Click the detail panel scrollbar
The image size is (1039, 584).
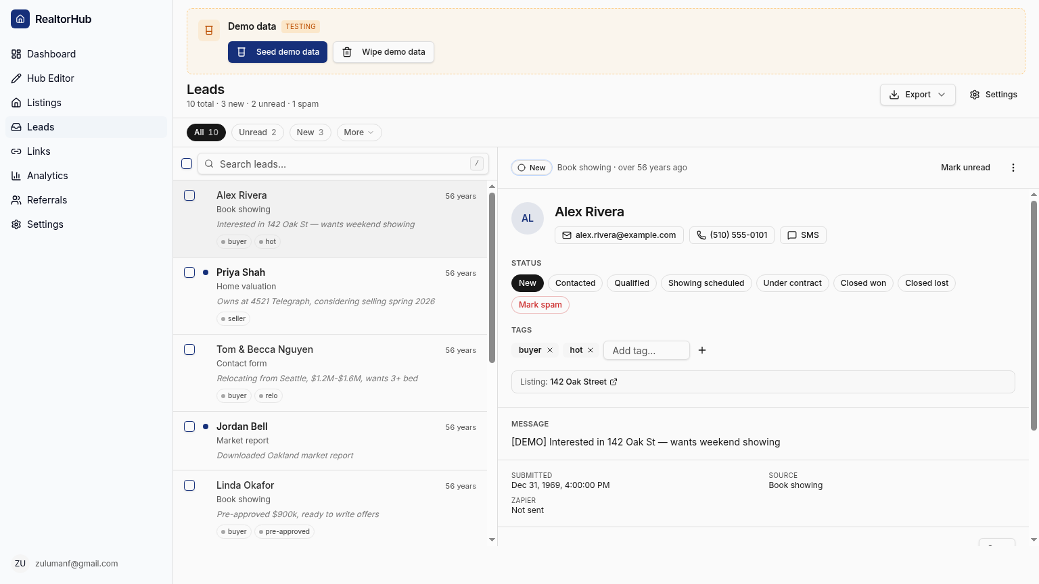click(1034, 315)
